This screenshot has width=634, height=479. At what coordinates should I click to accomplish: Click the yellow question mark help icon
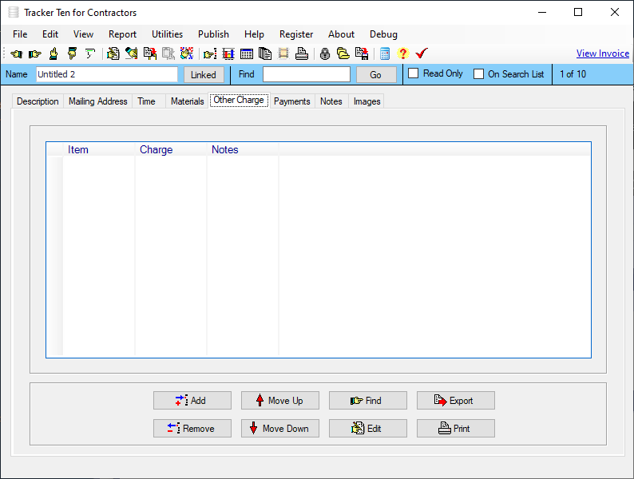tap(402, 53)
